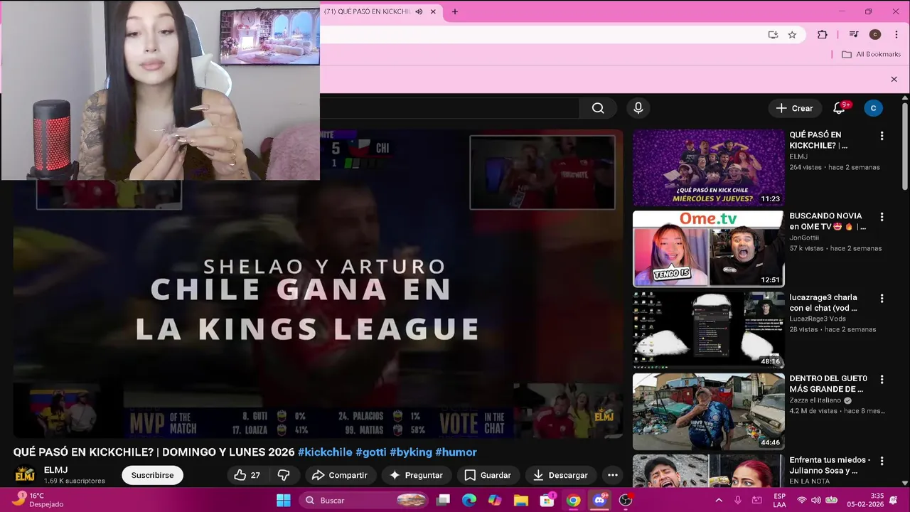Click the Crear button
The image size is (910, 512).
794,108
